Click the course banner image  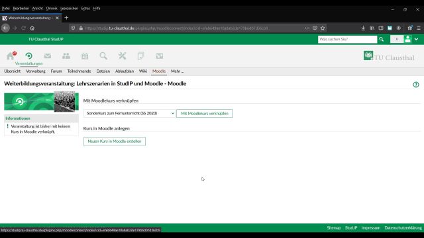41,101
